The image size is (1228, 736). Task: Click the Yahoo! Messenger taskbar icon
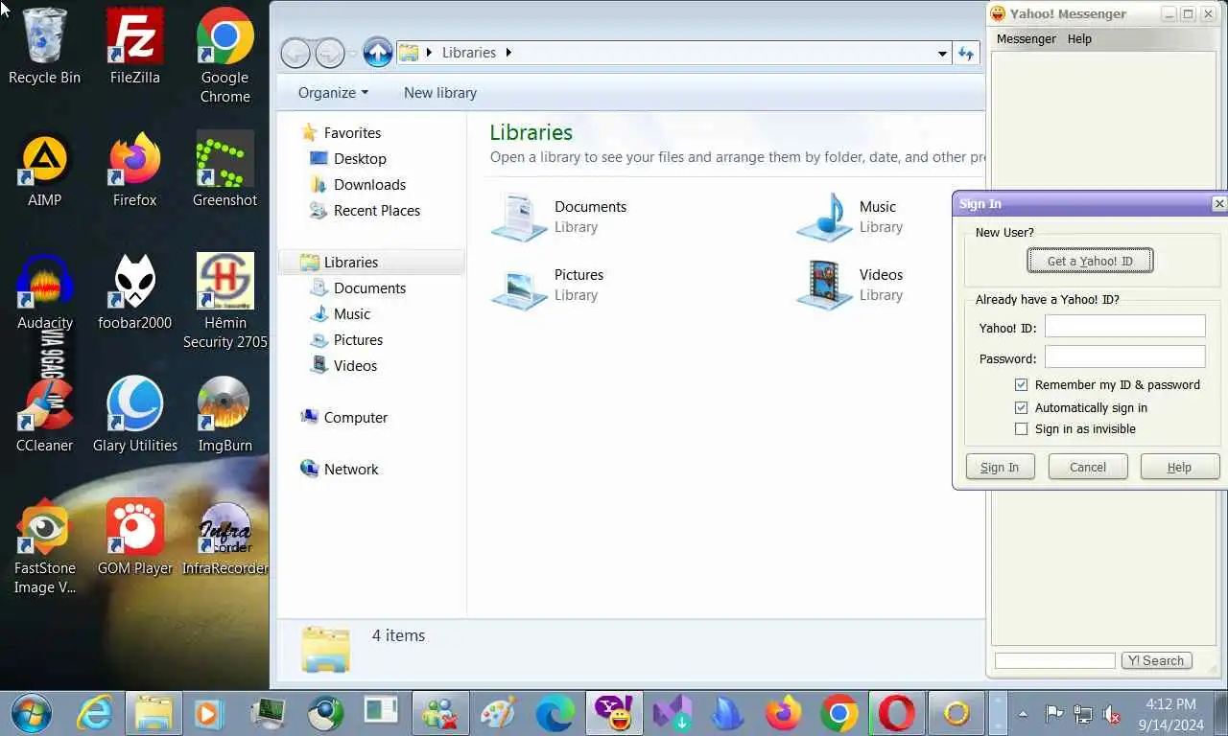pyautogui.click(x=614, y=713)
